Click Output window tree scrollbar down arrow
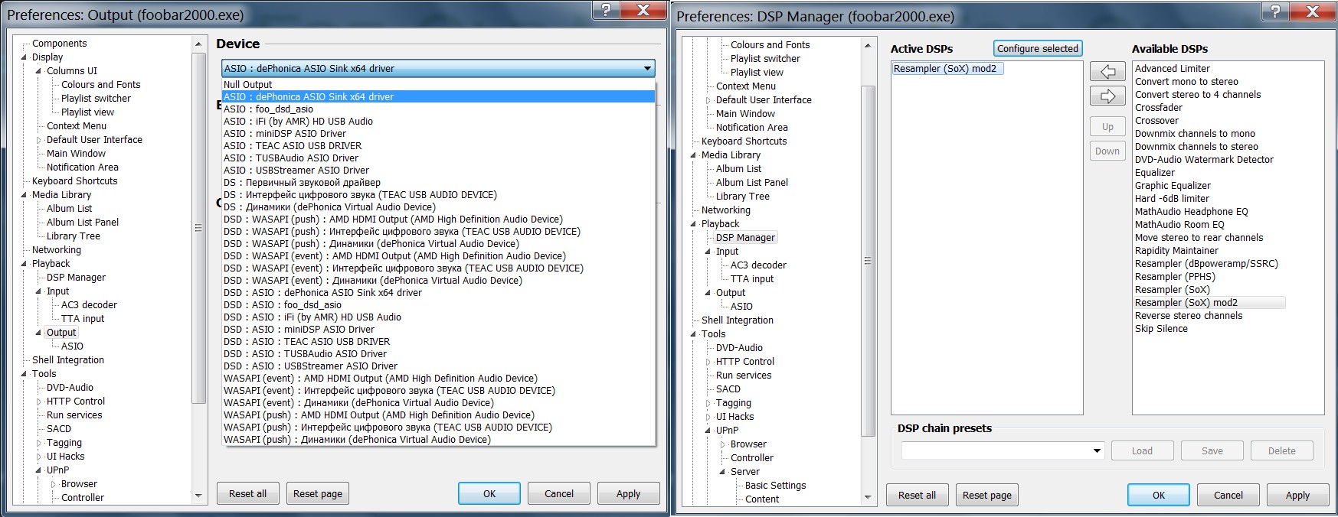Viewport: 1338px width, 517px height. coord(198,496)
